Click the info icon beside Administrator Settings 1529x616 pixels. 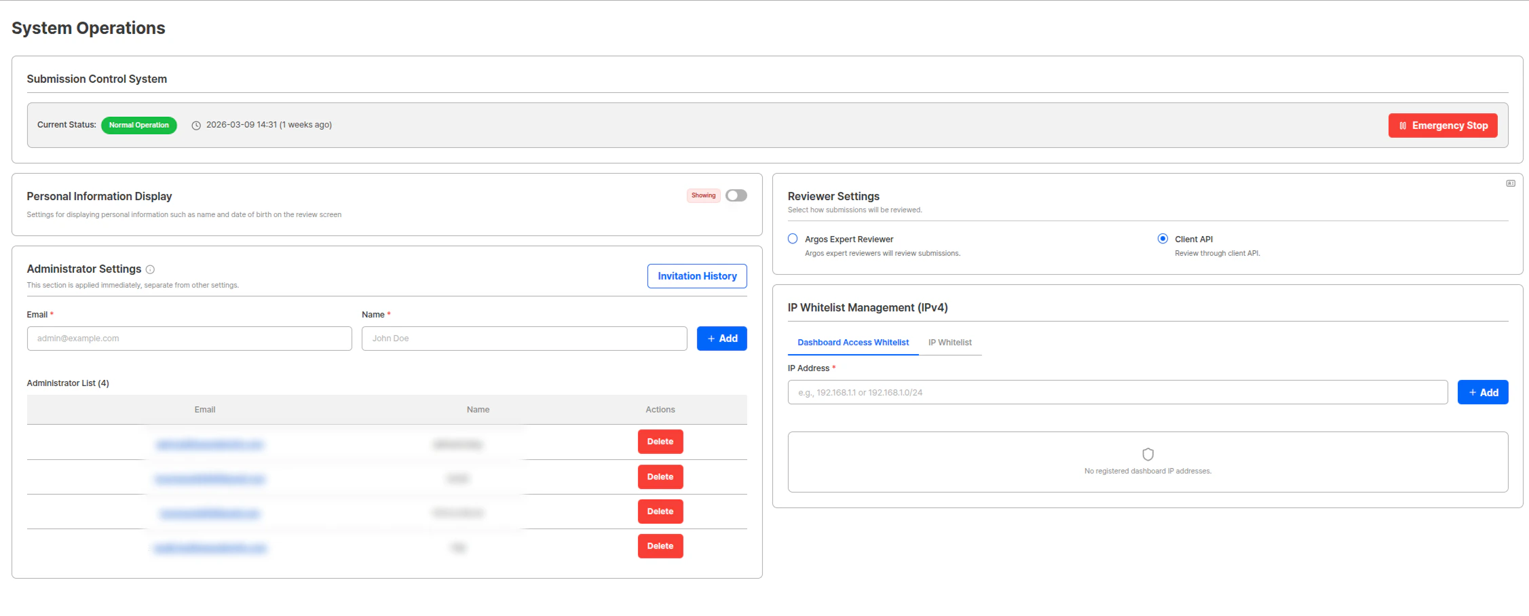point(150,269)
